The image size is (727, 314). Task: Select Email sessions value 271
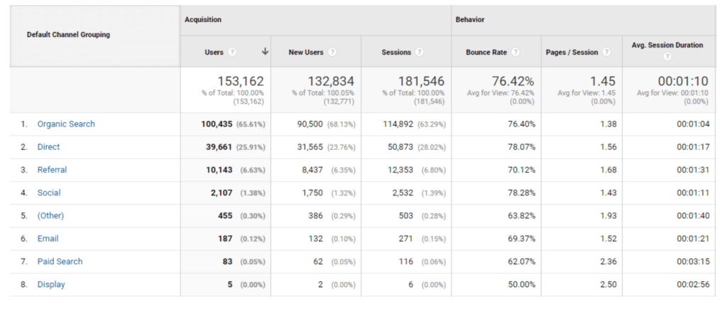tap(407, 239)
